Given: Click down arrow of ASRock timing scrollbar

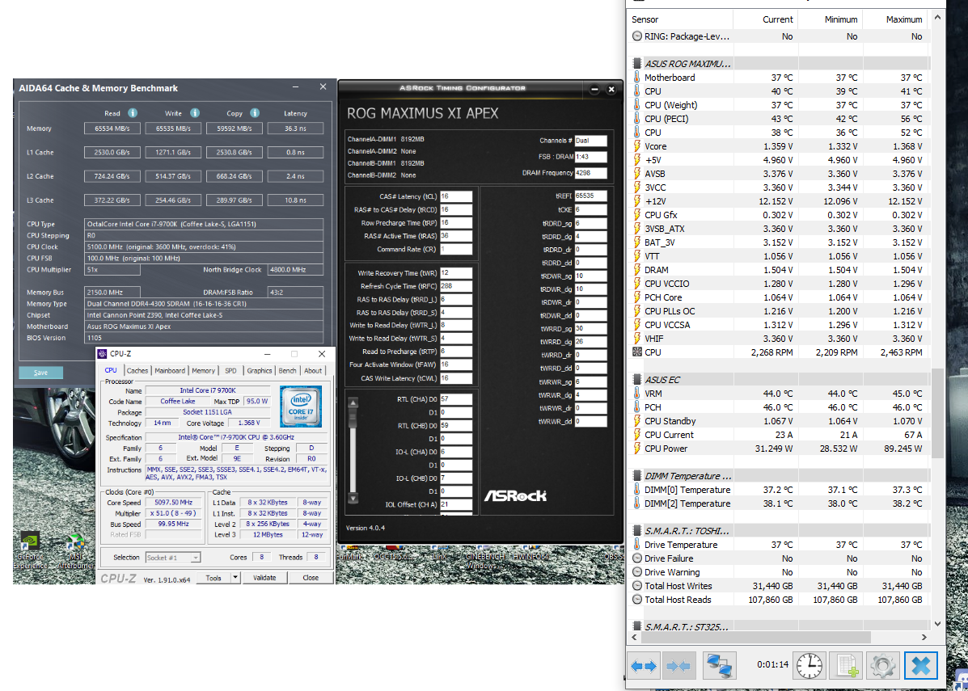Looking at the screenshot, I should 353,499.
